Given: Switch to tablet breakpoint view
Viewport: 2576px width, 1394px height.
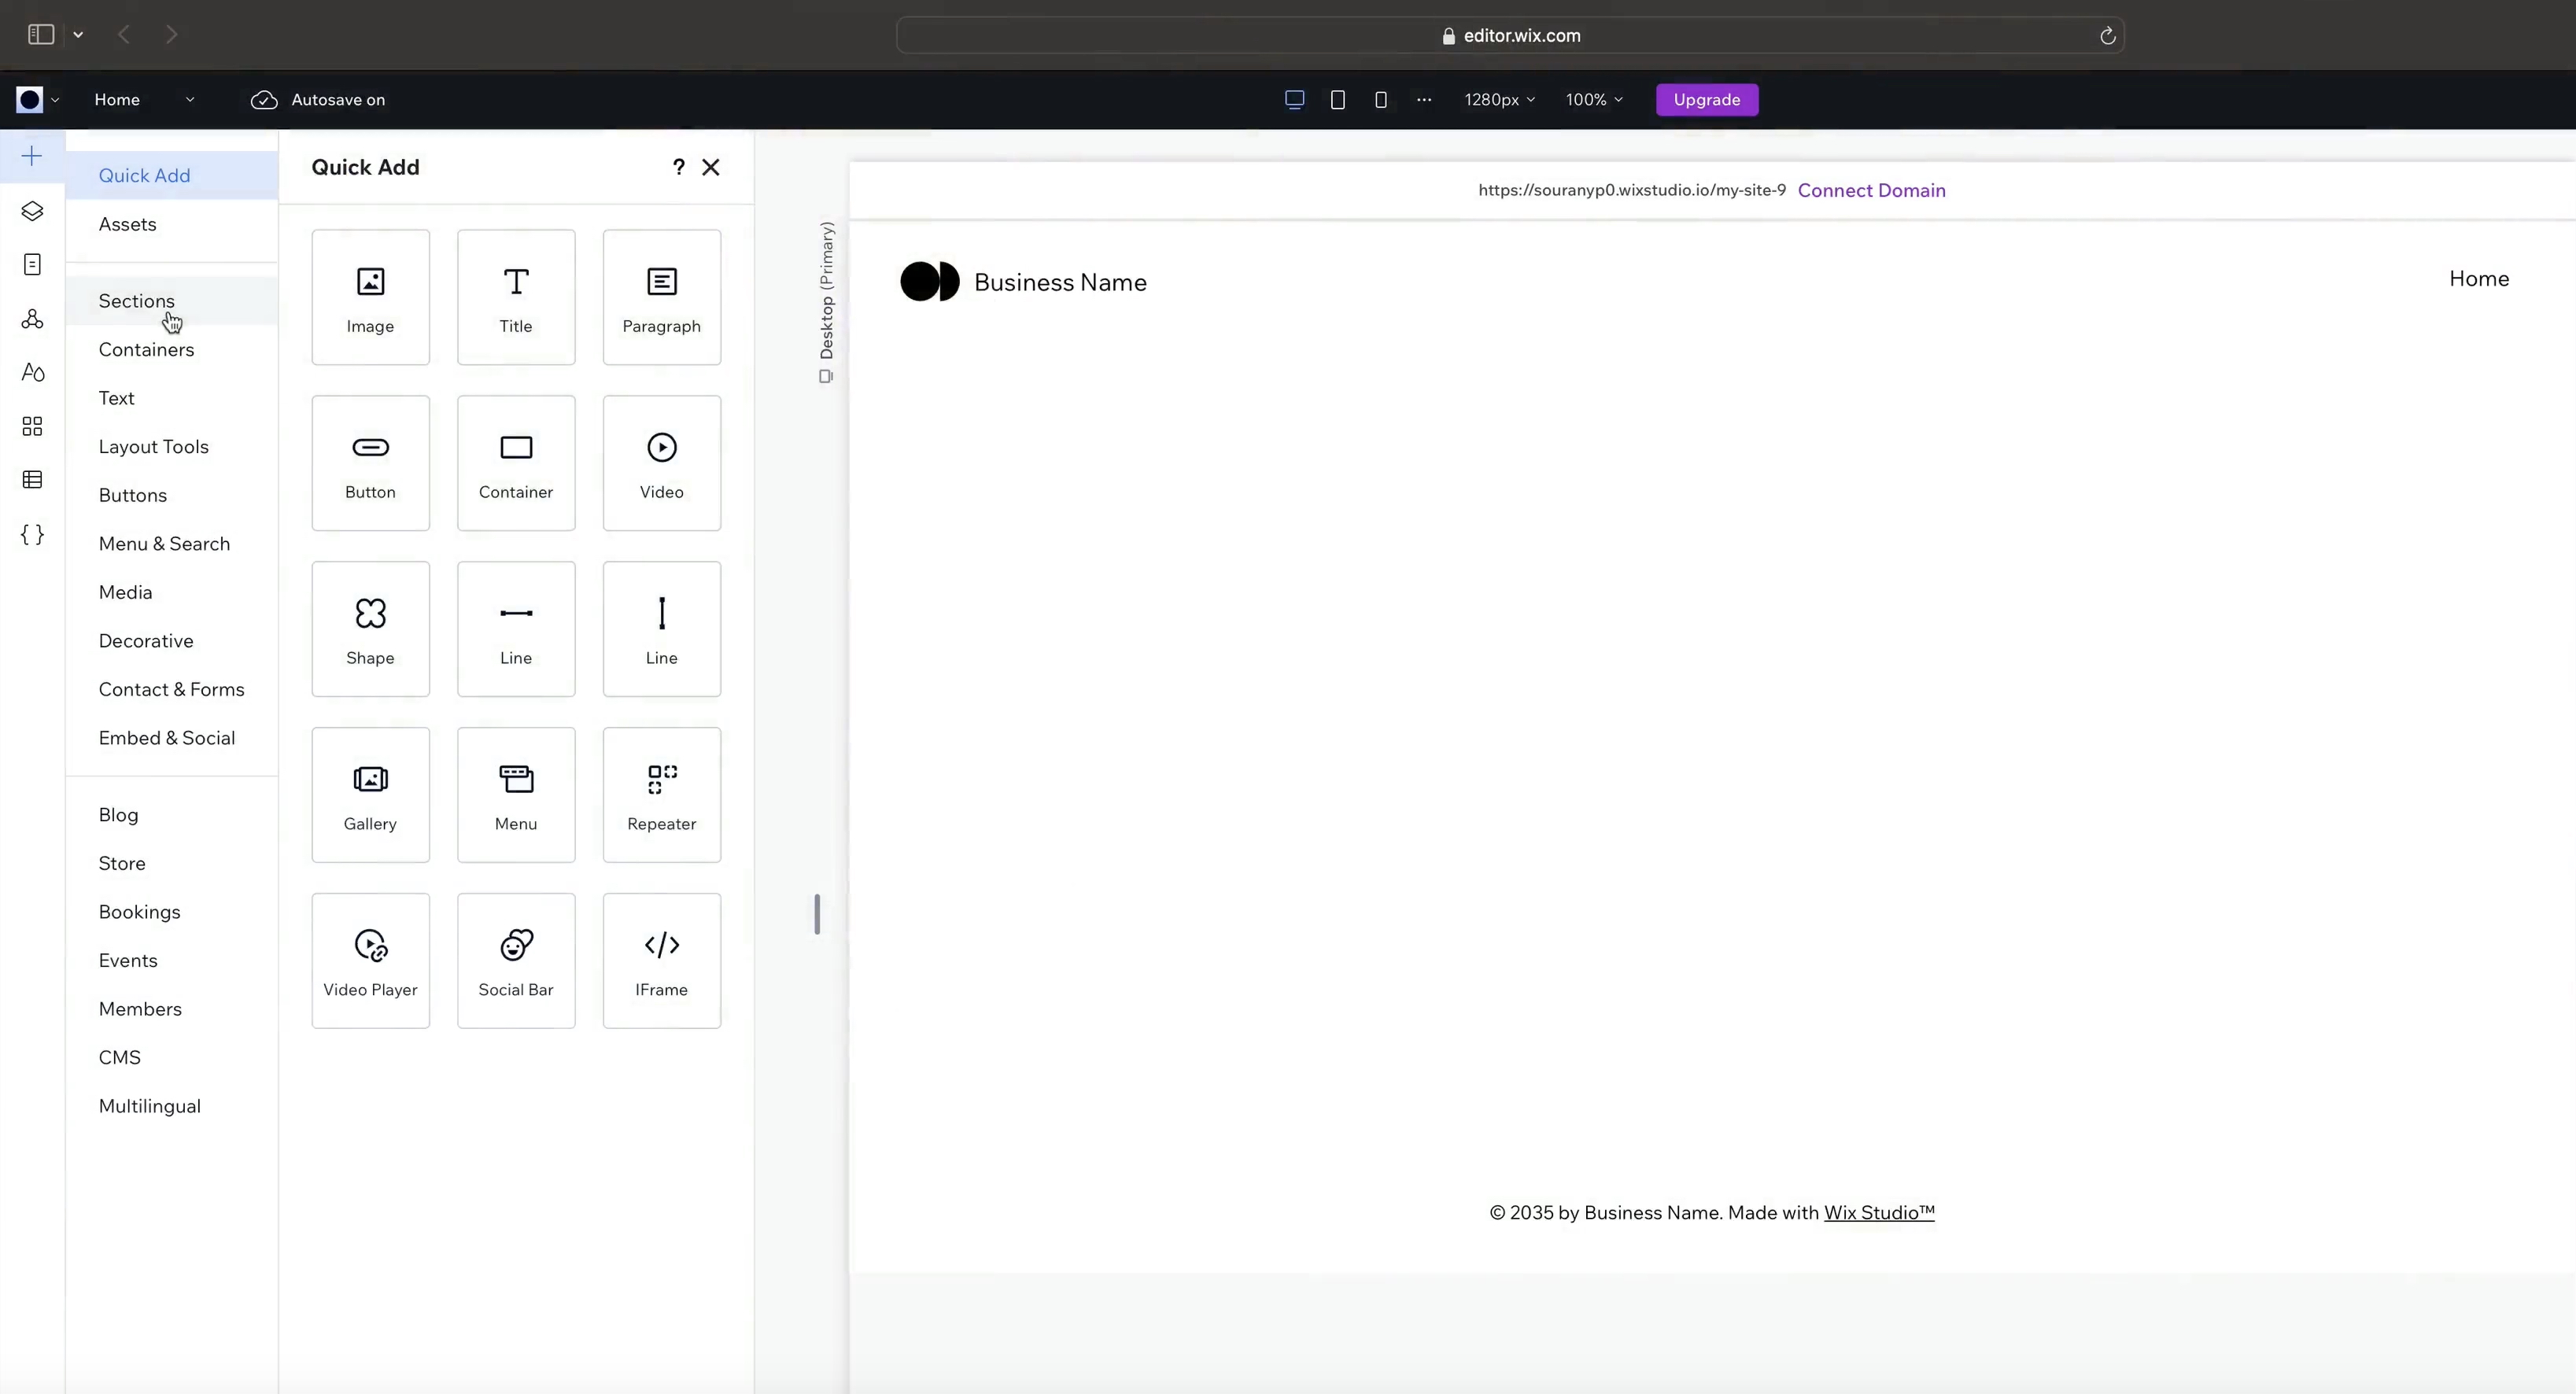Looking at the screenshot, I should [x=1337, y=99].
